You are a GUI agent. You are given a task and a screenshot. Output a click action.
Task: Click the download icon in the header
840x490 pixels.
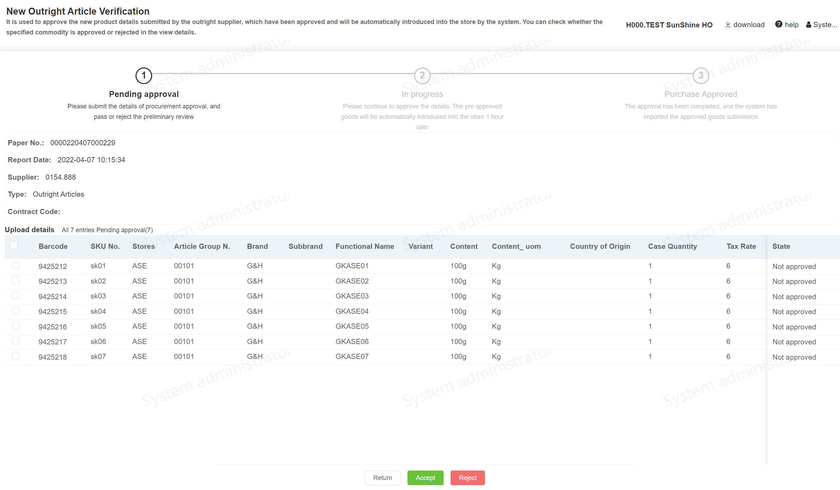coord(728,24)
